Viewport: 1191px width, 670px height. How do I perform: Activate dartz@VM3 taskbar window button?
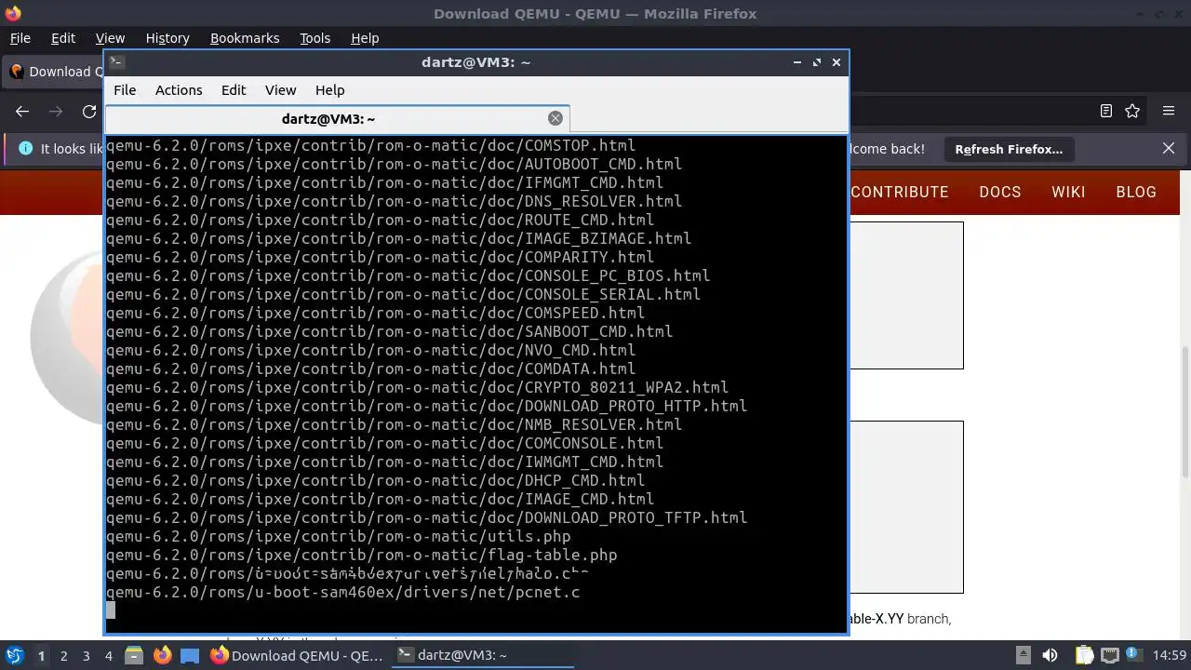tap(481, 655)
